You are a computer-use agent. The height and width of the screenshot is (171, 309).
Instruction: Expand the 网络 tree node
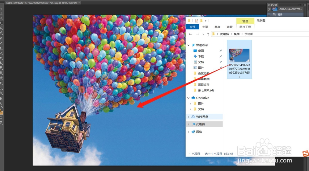(x=188, y=132)
